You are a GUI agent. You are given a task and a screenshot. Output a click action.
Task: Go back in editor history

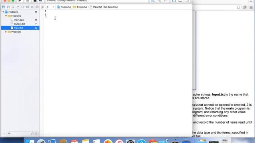tap(48, 7)
